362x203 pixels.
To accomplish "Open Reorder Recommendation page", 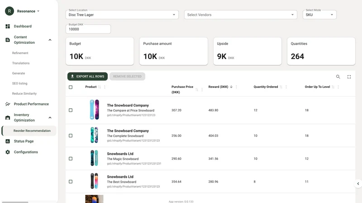I will 29,131.
